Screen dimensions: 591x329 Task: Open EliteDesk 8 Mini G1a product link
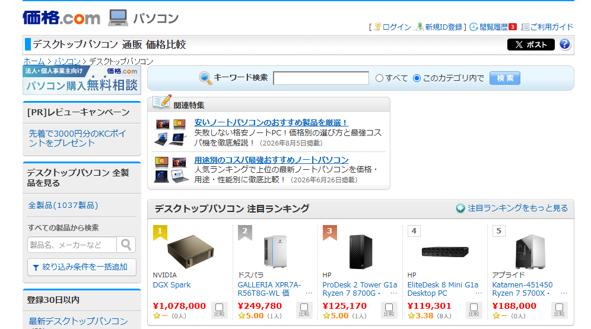pos(443,289)
